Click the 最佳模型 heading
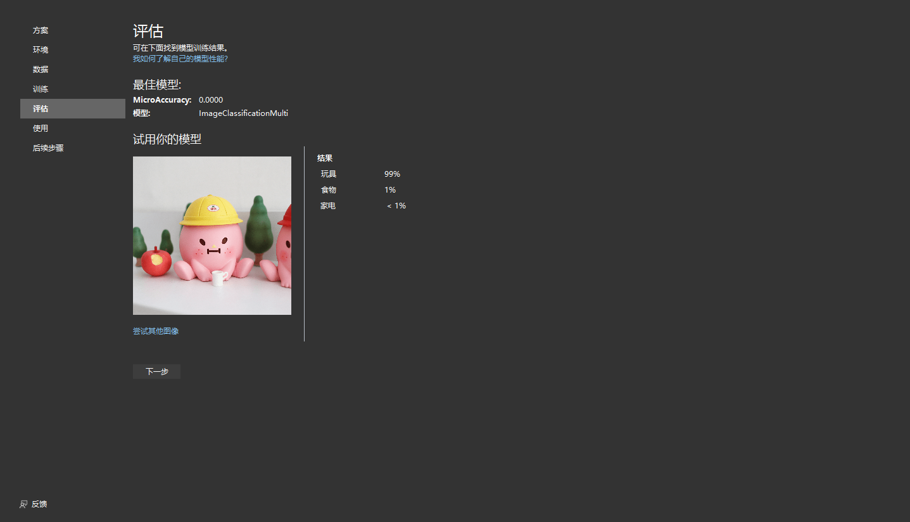The height and width of the screenshot is (522, 910). click(157, 86)
